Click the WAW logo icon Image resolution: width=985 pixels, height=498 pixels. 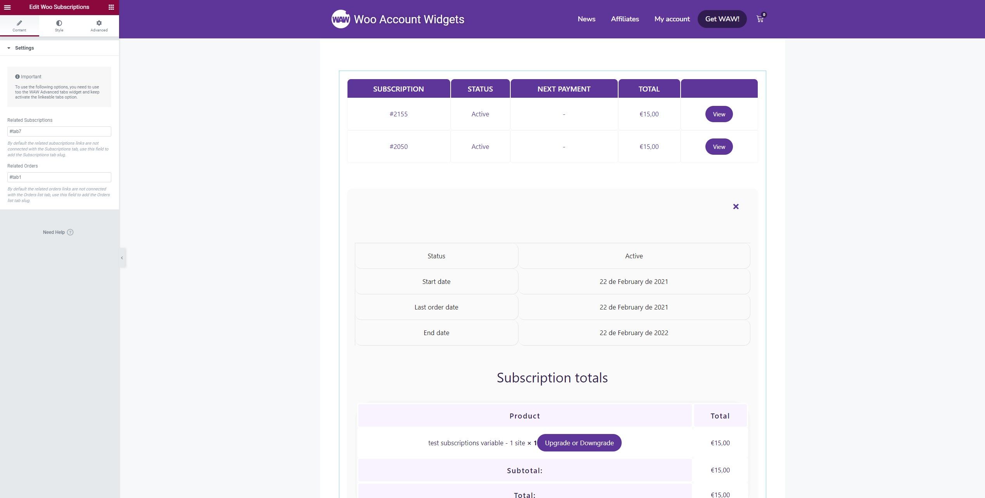pyautogui.click(x=340, y=19)
